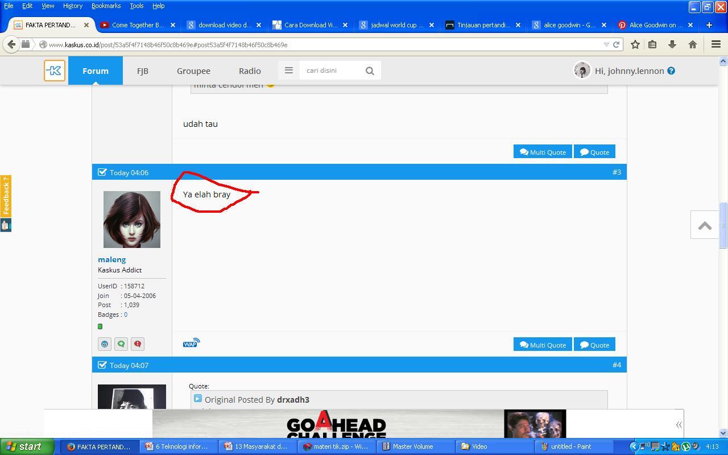Bookmark this page with star icon
The width and height of the screenshot is (728, 455).
click(x=635, y=44)
